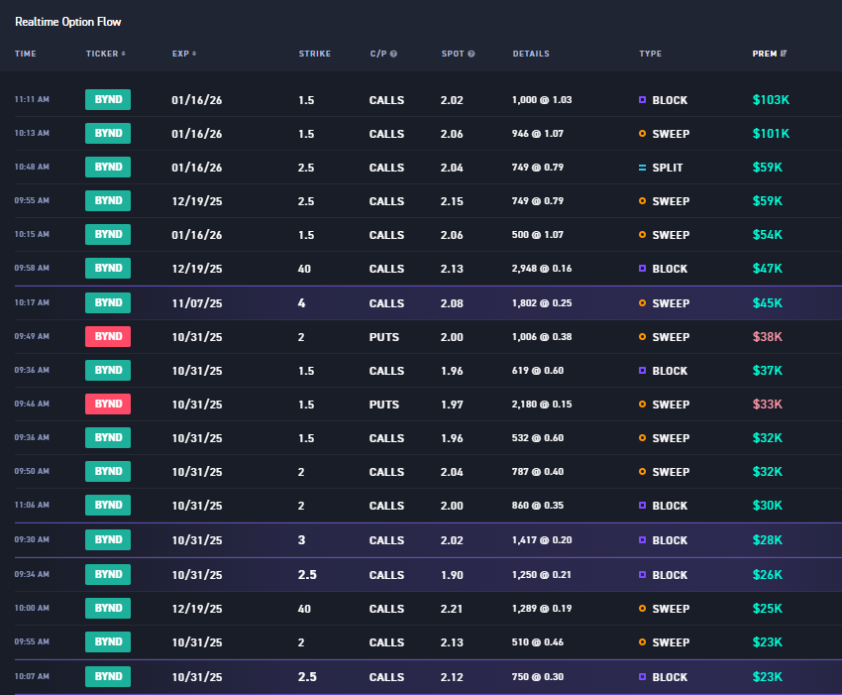The height and width of the screenshot is (695, 842).
Task: Click the TYPE column header
Action: 650,54
